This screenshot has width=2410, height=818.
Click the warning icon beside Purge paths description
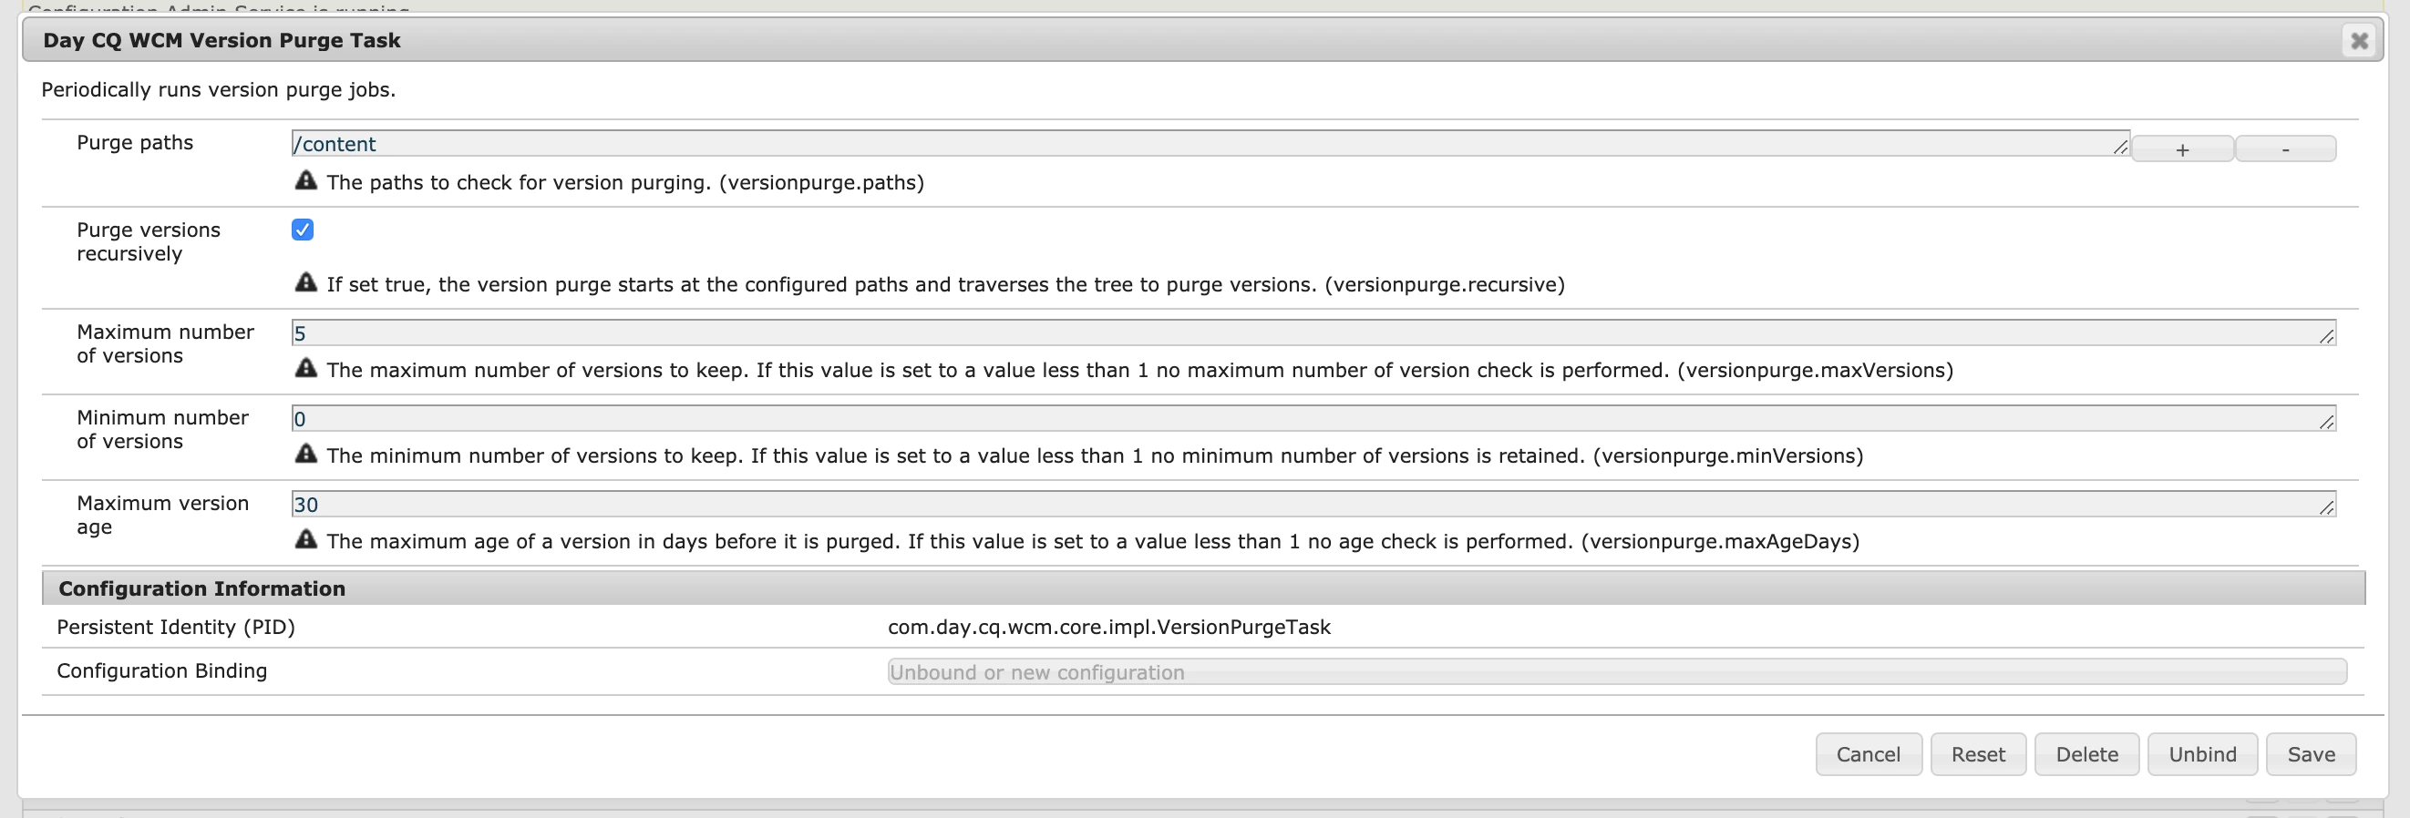click(x=306, y=180)
